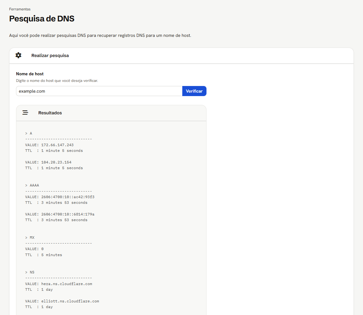This screenshot has height=315, width=363.
Task: Click the Realizar pesquisa header label
Action: 50,55
